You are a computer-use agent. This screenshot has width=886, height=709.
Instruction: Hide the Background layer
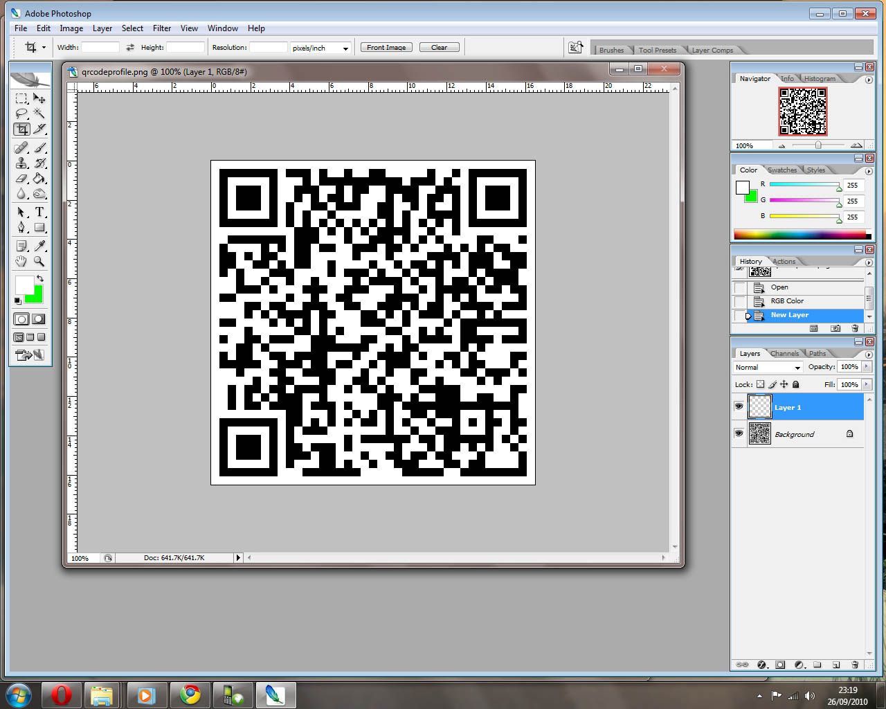pyautogui.click(x=739, y=433)
